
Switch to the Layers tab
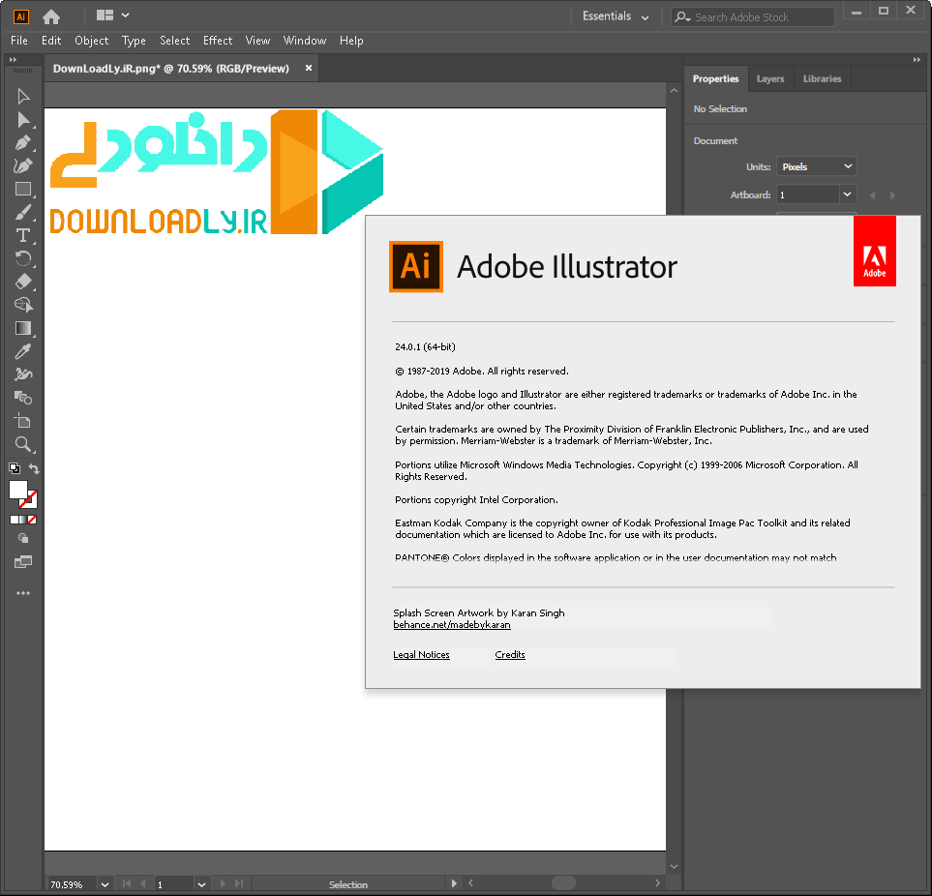770,78
